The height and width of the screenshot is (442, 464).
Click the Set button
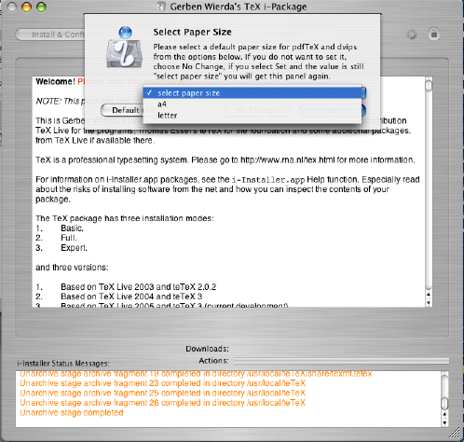coord(331,110)
